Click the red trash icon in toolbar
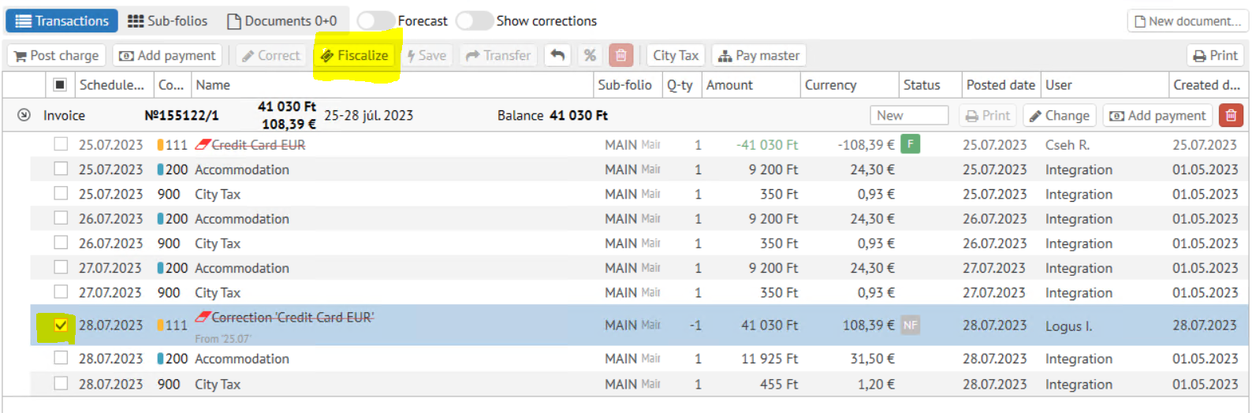The height and width of the screenshot is (413, 1252). coord(620,55)
